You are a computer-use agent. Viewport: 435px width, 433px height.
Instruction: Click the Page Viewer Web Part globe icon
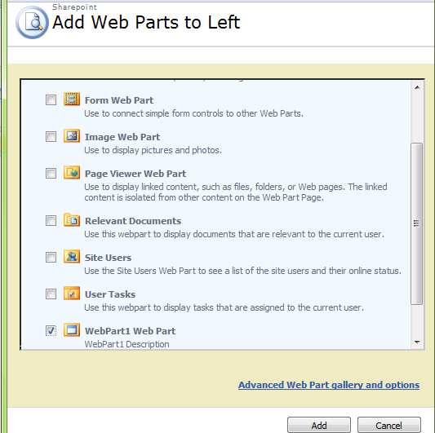pyautogui.click(x=72, y=172)
